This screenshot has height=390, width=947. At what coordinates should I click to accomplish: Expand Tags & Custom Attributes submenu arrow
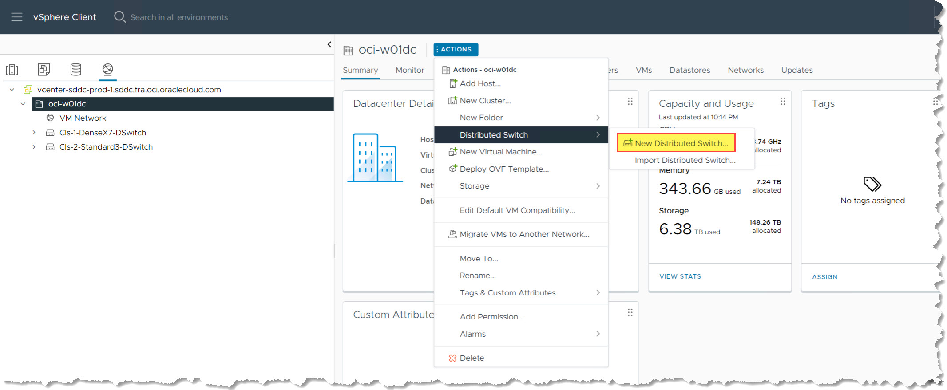(x=598, y=293)
